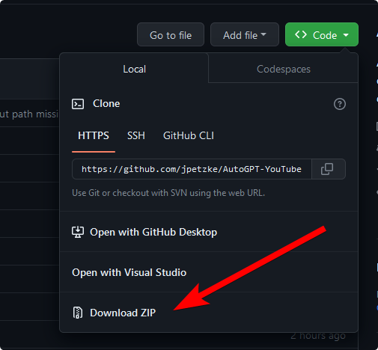Click Download ZIP
The height and width of the screenshot is (350, 378).
209,313
